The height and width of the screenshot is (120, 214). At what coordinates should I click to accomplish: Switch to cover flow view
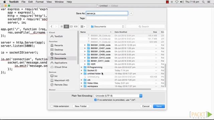coord(76,27)
